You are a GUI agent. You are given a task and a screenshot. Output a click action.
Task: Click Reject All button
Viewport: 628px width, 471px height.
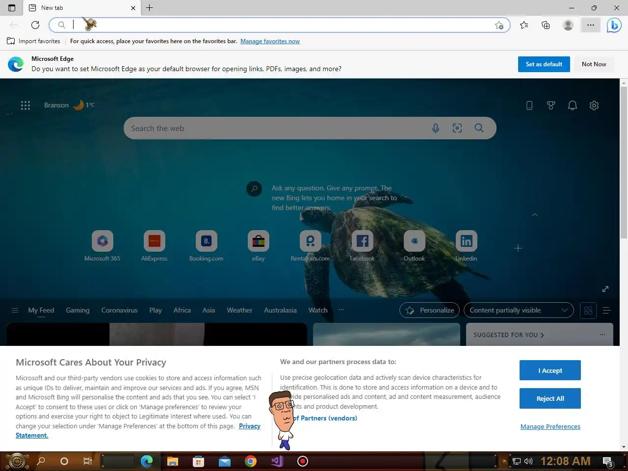[550, 398]
